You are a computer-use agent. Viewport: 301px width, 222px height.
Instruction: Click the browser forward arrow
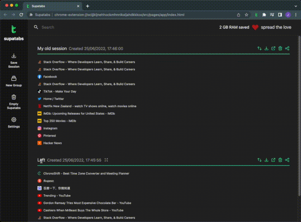pos(13,15)
